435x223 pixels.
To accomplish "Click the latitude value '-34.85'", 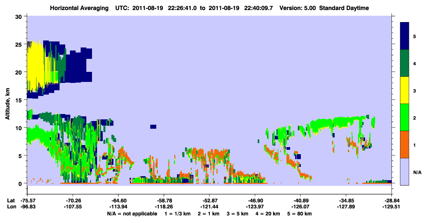I will [x=346, y=201].
